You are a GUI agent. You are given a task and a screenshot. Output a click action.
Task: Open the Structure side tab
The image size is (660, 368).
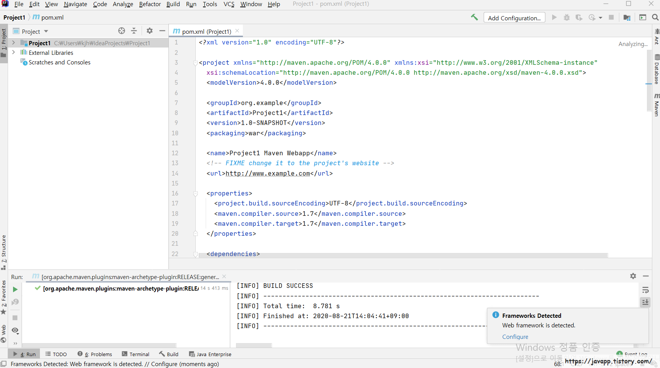3,252
